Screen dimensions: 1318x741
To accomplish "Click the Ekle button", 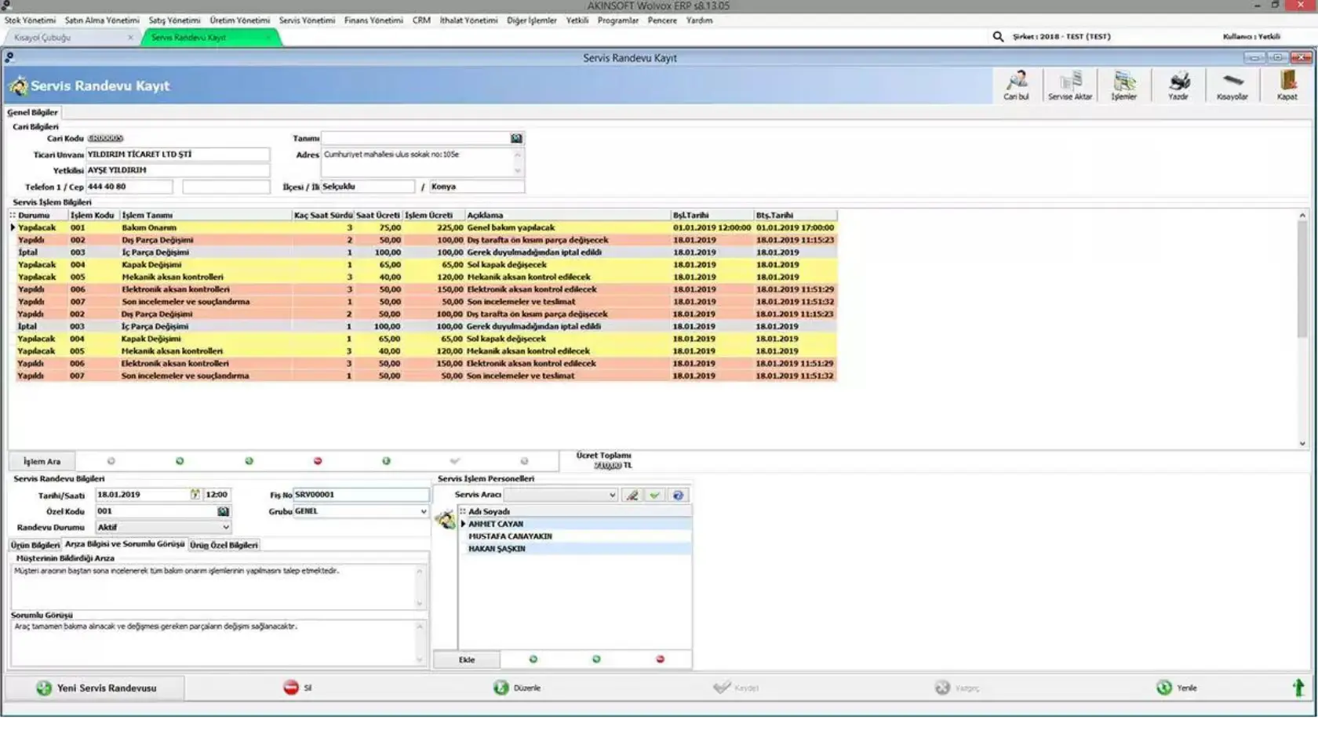I will click(467, 659).
